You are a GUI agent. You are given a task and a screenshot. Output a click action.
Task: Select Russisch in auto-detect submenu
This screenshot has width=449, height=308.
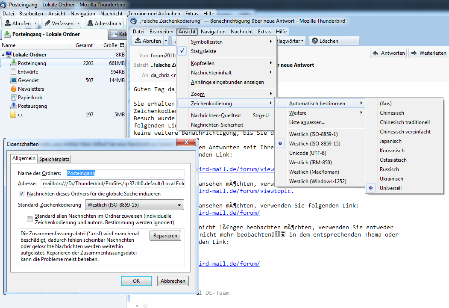(x=389, y=169)
